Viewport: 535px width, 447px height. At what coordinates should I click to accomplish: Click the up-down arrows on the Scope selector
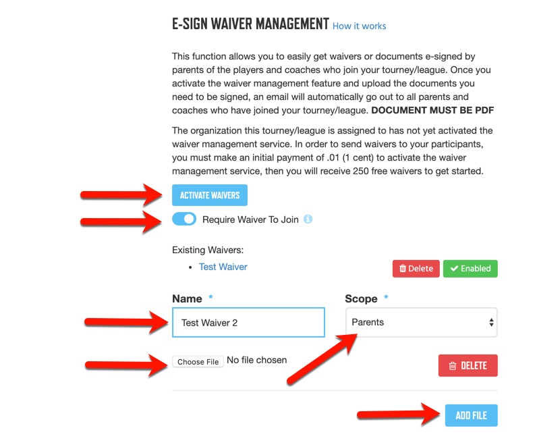[491, 322]
